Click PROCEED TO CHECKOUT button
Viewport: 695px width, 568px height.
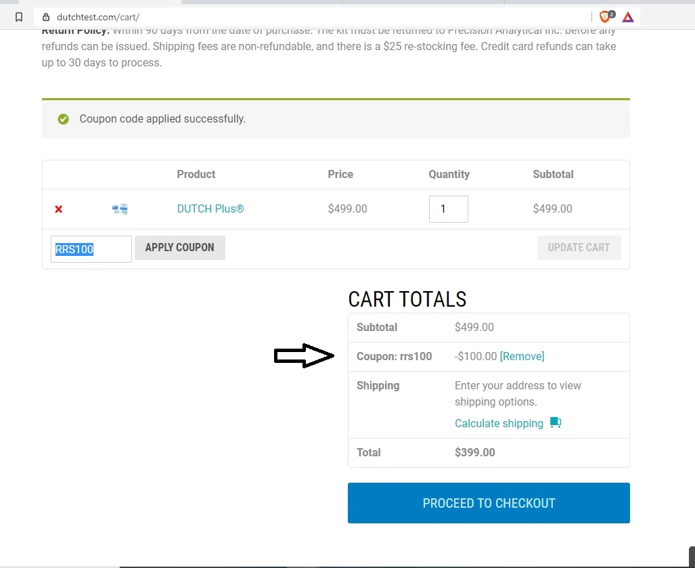[489, 503]
